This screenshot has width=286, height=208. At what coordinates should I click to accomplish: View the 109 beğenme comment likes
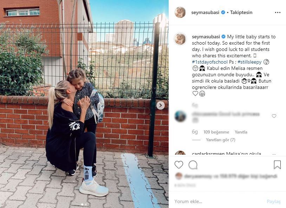(x=216, y=132)
